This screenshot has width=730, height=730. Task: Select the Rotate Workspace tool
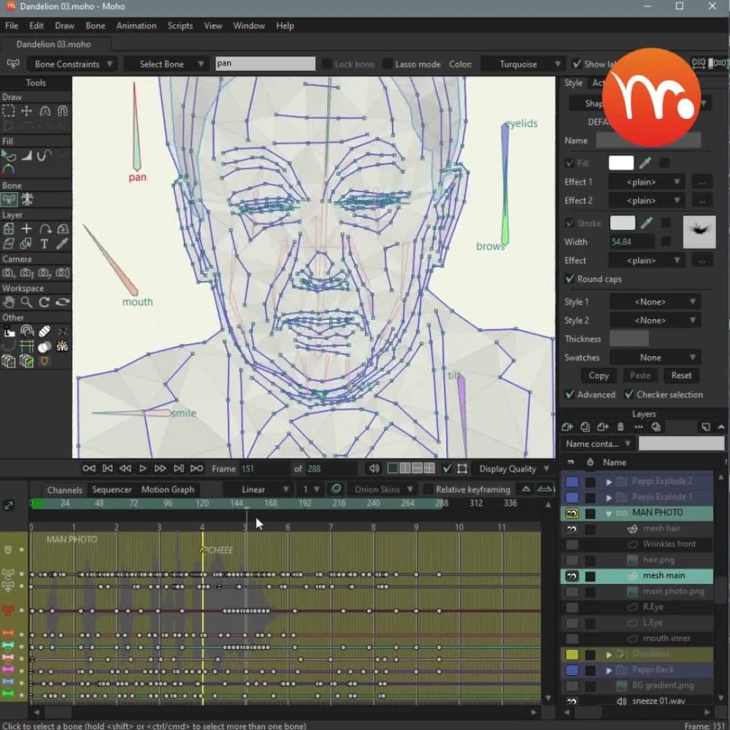tap(45, 303)
